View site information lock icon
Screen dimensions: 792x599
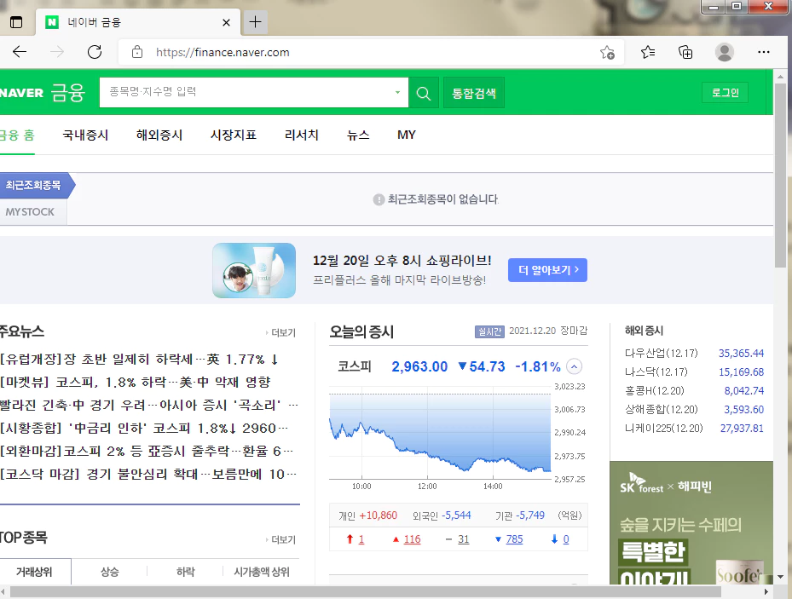coord(137,52)
